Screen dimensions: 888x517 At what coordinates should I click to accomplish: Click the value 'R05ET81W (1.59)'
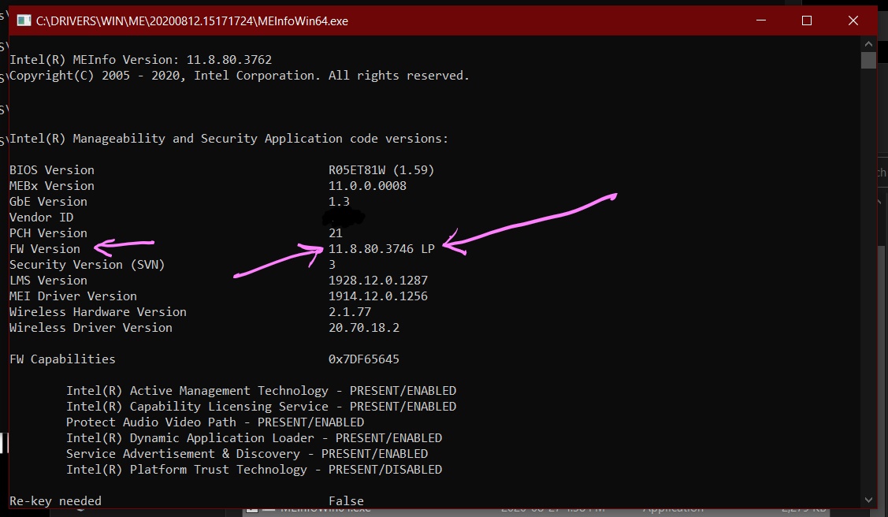pos(381,170)
